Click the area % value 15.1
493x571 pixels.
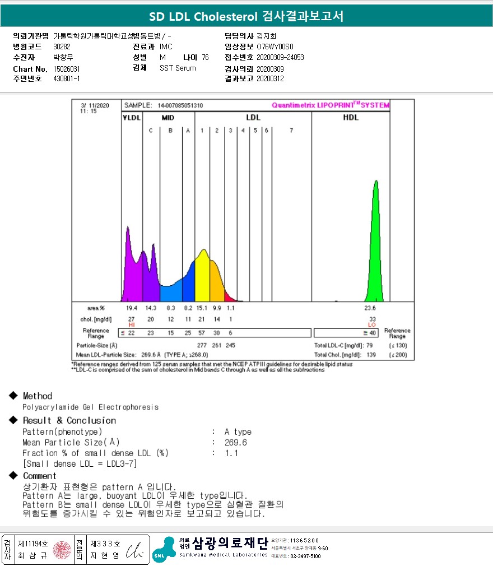click(202, 308)
